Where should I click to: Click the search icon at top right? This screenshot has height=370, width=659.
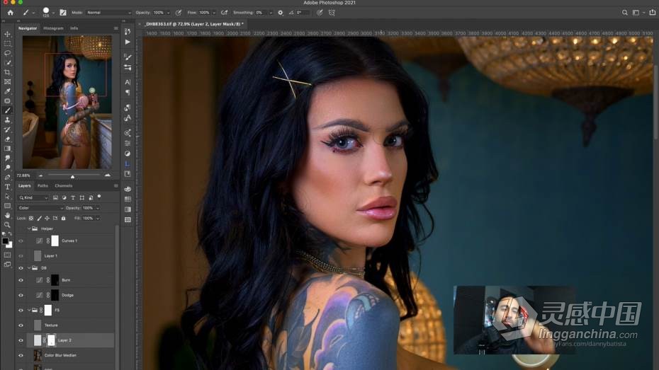[624, 13]
